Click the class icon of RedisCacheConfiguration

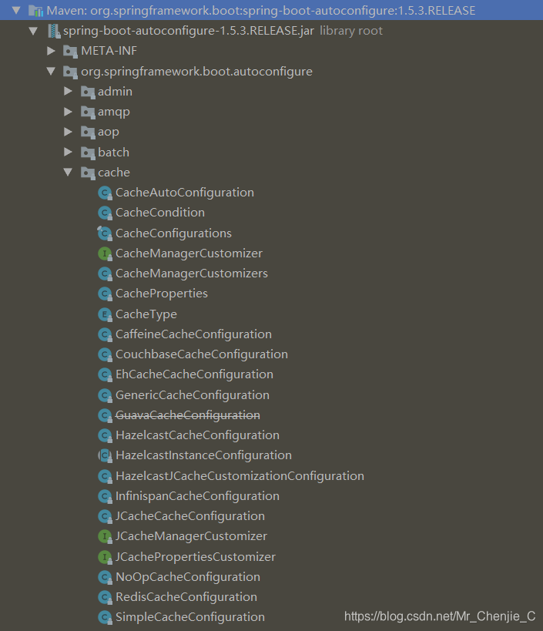(105, 598)
